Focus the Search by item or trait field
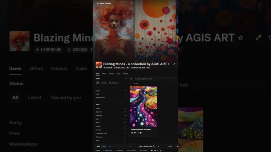The image size is (271, 152). point(155,79)
